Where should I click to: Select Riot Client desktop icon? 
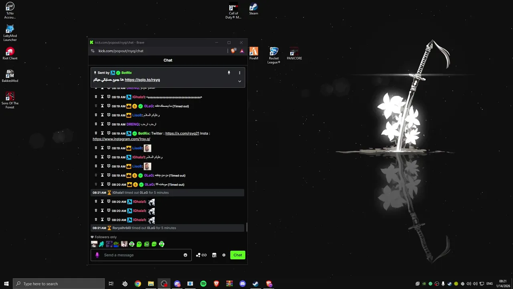[x=10, y=53]
